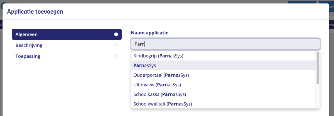Click the empty circle indicator beside Beschrijving

point(116,45)
